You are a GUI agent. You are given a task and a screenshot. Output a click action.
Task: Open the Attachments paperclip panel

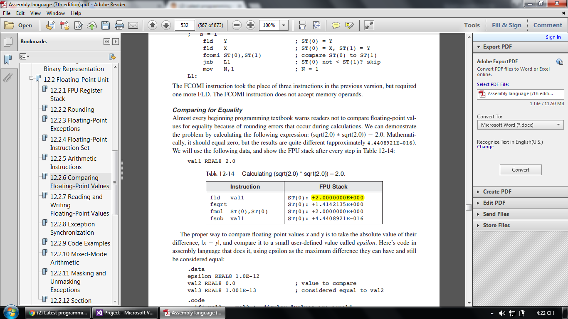pyautogui.click(x=7, y=78)
